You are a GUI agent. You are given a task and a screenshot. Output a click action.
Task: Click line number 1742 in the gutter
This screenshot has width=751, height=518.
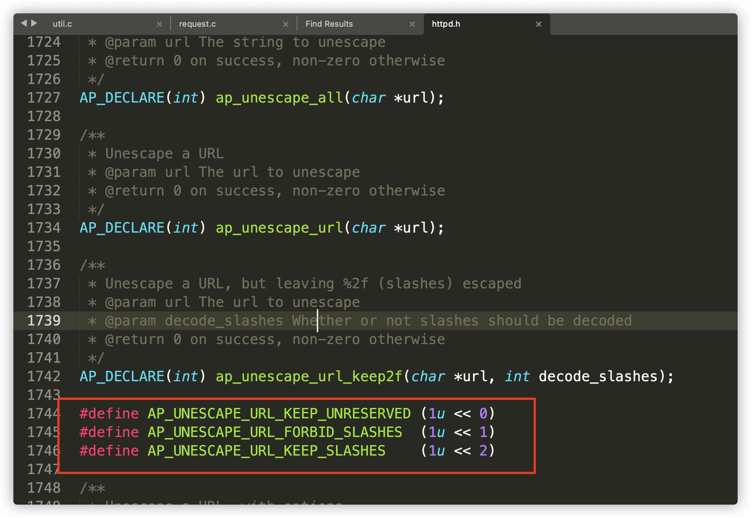pos(43,376)
